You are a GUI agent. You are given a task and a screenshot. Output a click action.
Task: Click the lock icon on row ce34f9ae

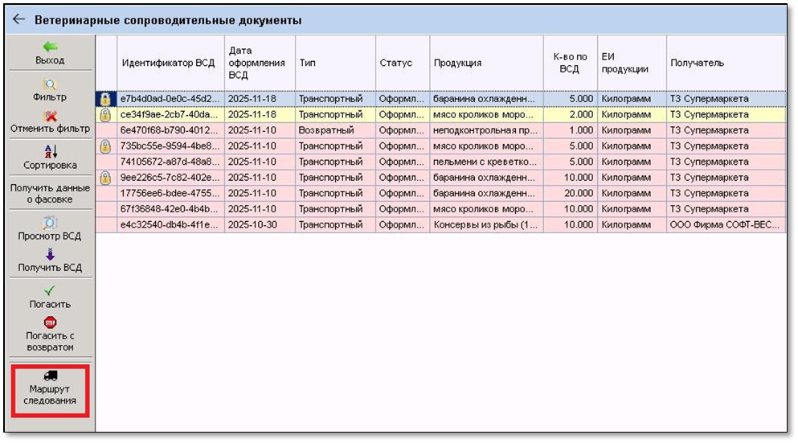(105, 115)
